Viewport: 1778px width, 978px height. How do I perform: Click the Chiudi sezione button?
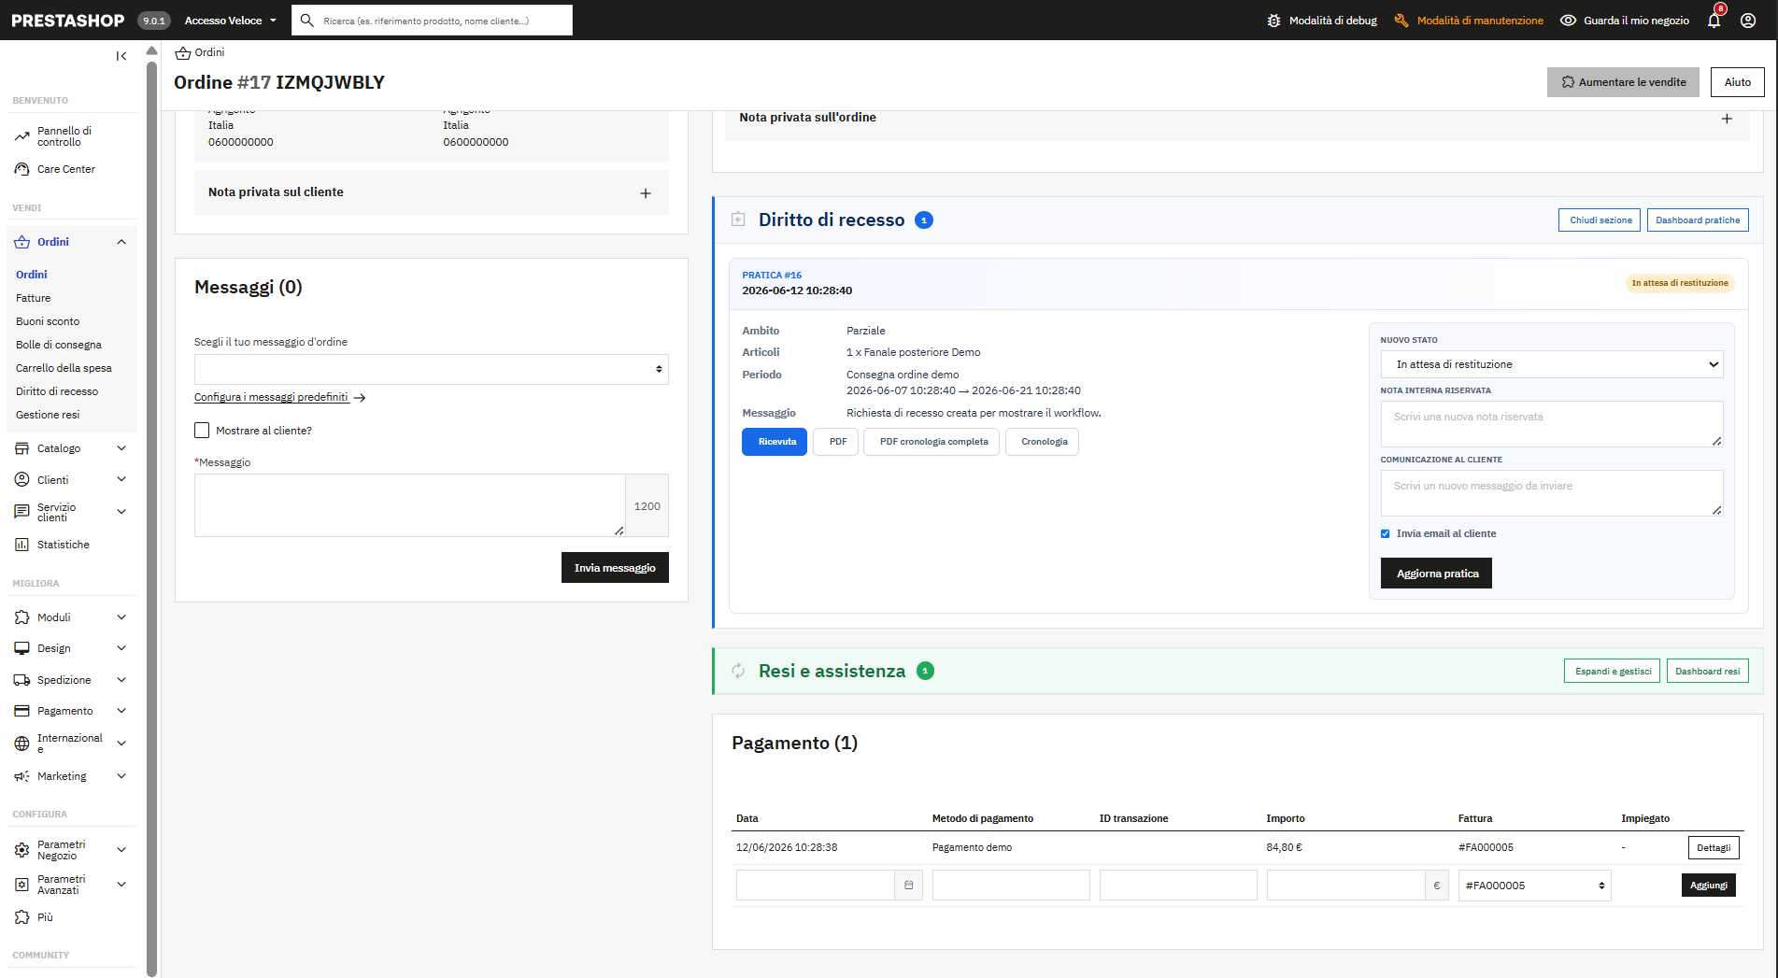pyautogui.click(x=1600, y=220)
